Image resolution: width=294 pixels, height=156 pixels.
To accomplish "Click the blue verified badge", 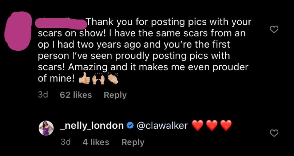I will click(x=129, y=126).
